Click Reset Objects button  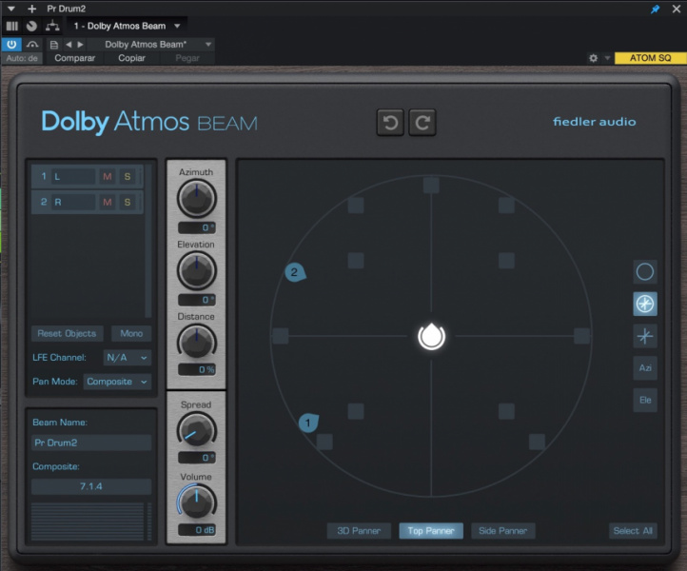(x=67, y=333)
